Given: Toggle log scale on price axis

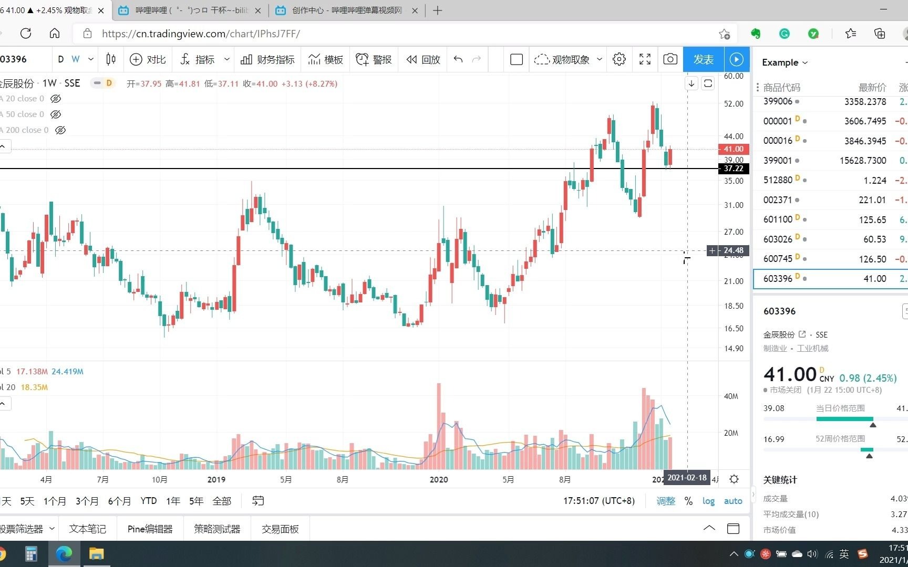Looking at the screenshot, I should point(708,501).
